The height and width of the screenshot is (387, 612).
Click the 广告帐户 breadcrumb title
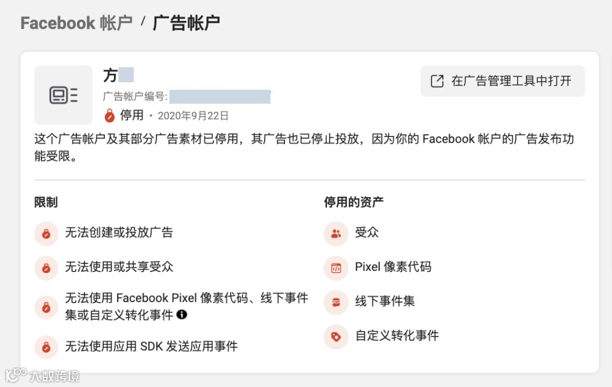pyautogui.click(x=186, y=23)
